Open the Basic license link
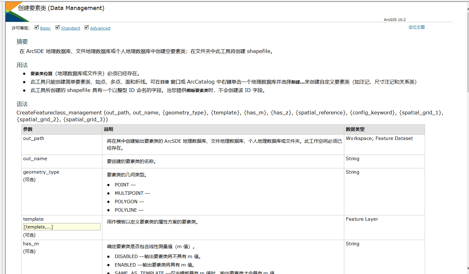The height and width of the screenshot is (274, 469). point(46,28)
